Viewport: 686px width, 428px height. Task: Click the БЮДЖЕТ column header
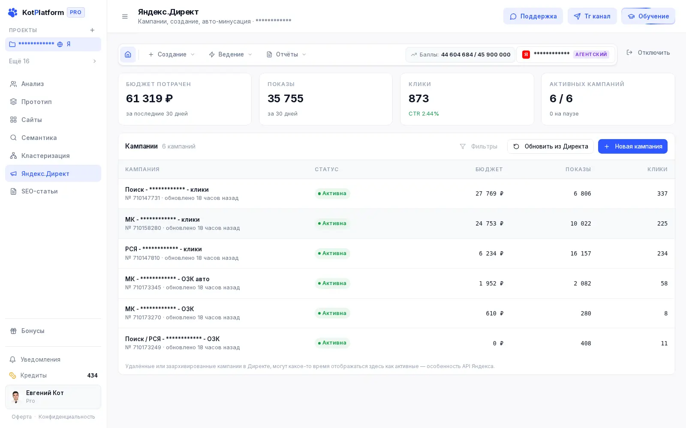pos(489,169)
